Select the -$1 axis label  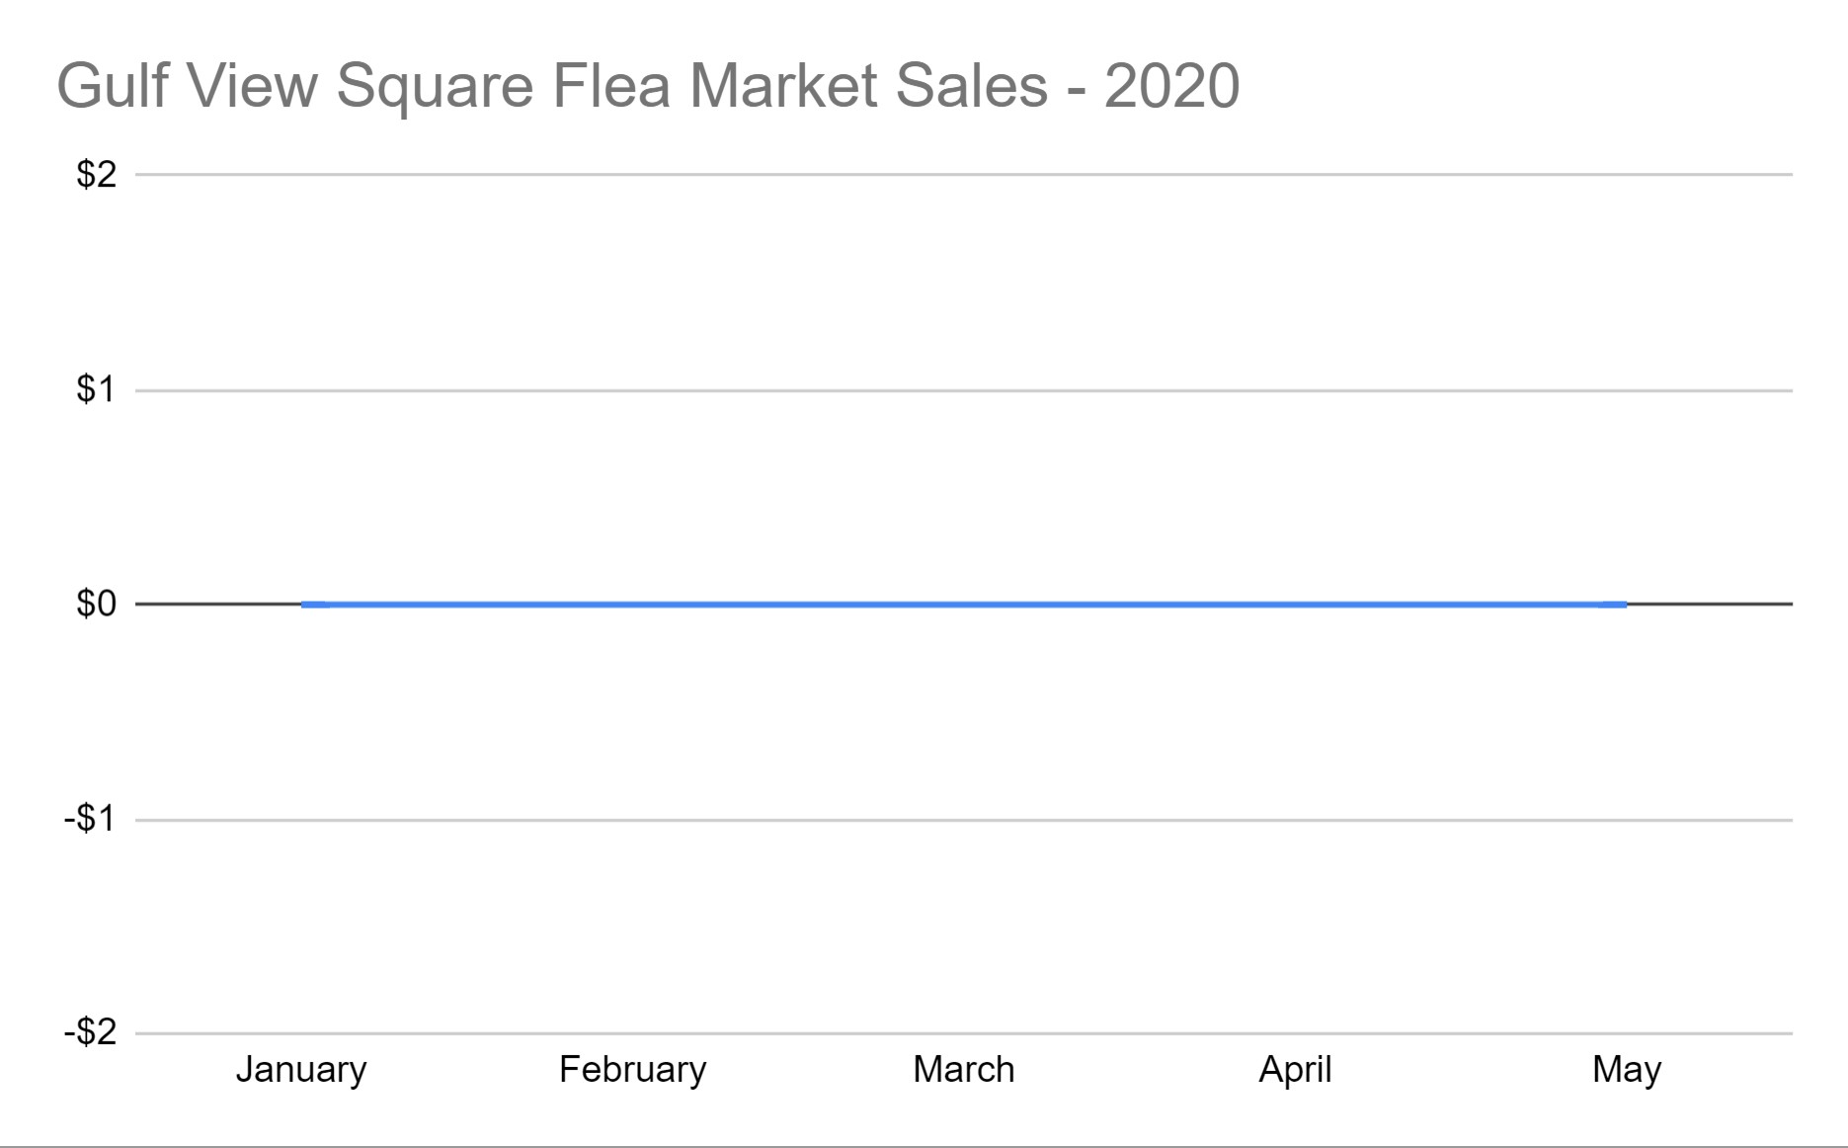coord(91,819)
